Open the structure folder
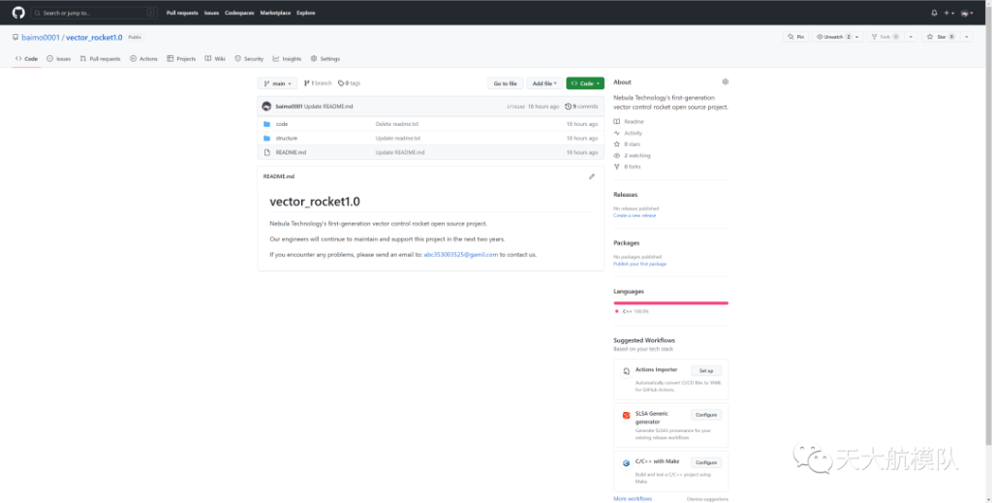992x503 pixels. [x=286, y=139]
